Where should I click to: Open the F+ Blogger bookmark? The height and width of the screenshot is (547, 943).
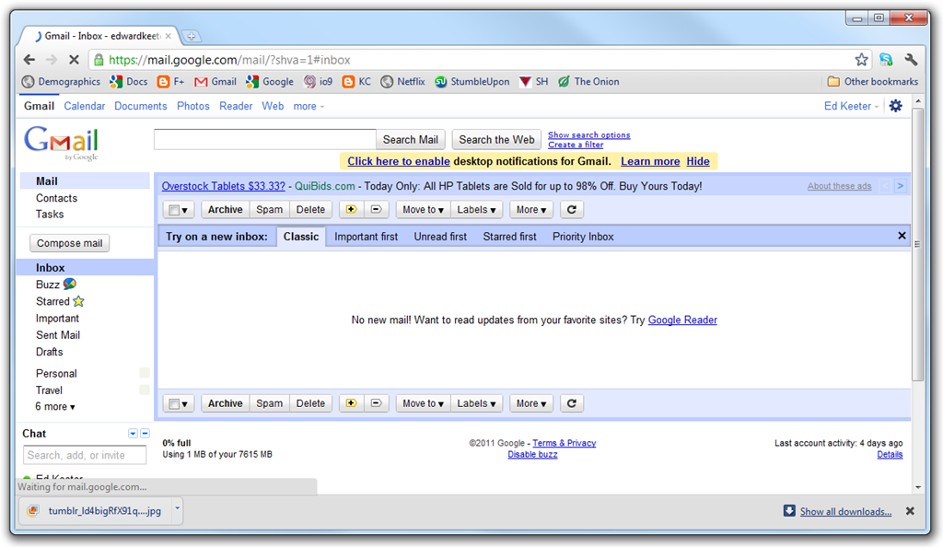[x=170, y=82]
